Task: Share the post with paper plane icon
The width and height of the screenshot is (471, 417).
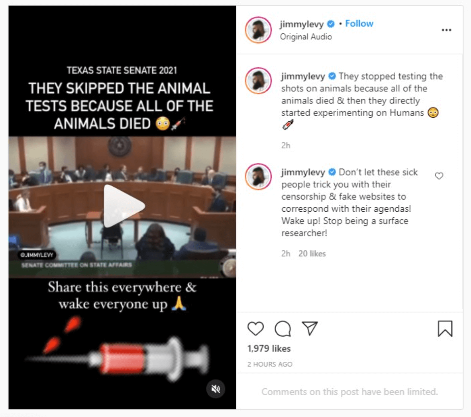Action: [309, 328]
